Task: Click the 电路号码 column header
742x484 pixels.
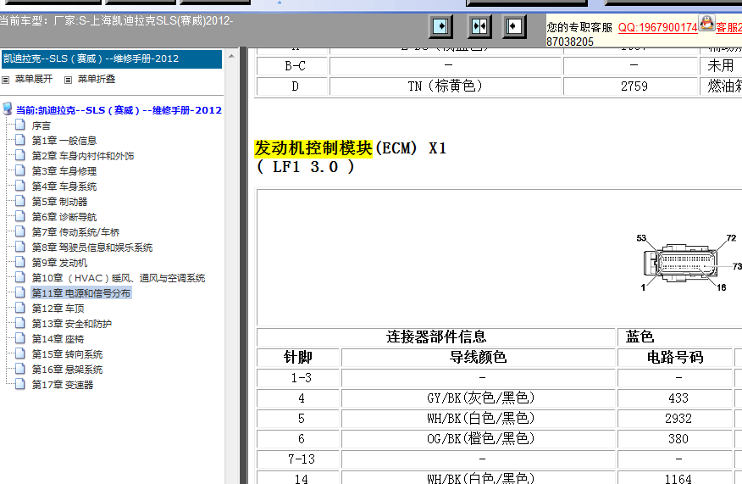Action: [x=675, y=357]
